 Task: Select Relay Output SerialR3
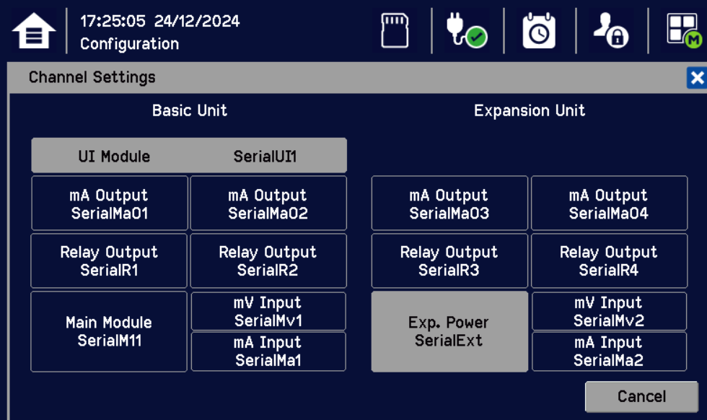(x=449, y=261)
